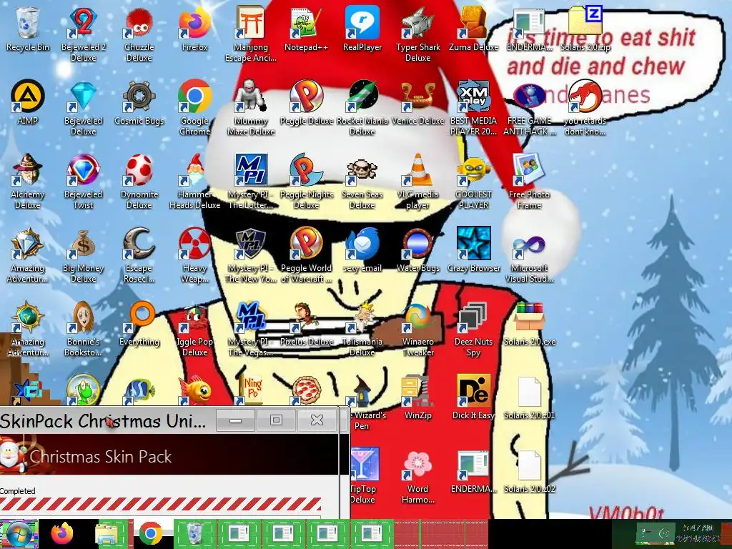The width and height of the screenshot is (732, 549).
Task: Launch Bejeweled 2 Deluxe shortcut
Action: pyautogui.click(x=83, y=34)
